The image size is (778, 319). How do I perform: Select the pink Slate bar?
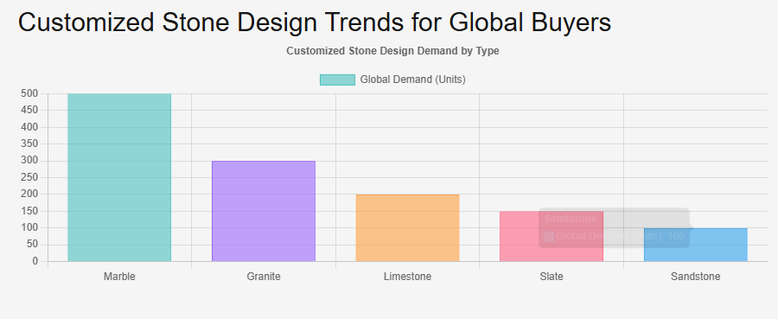(x=552, y=236)
